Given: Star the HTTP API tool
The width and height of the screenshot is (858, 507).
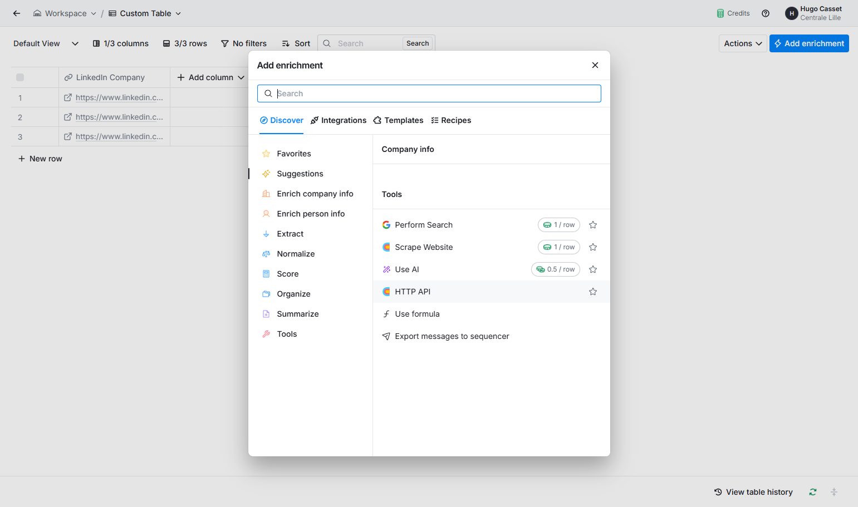Looking at the screenshot, I should click(x=593, y=292).
